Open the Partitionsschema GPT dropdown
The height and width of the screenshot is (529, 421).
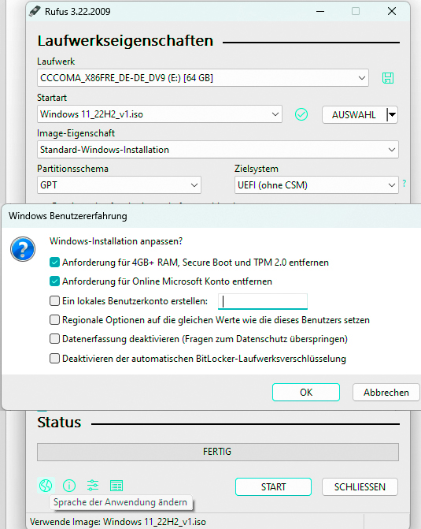pos(119,185)
